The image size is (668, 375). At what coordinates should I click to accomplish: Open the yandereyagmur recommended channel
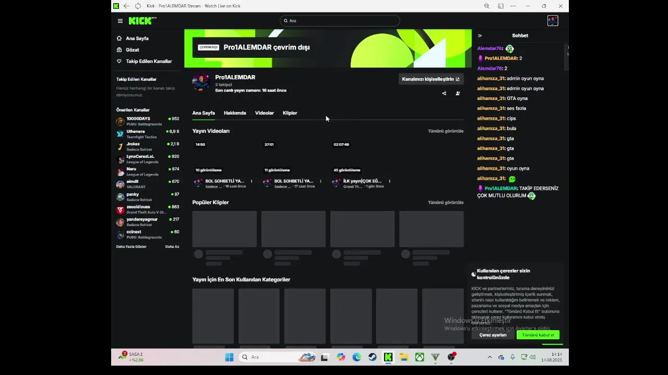tap(148, 222)
